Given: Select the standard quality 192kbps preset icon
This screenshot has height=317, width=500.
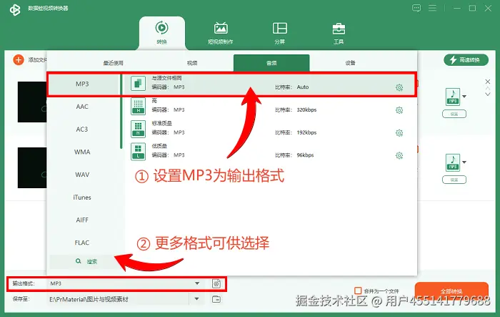Looking at the screenshot, I should tap(138, 129).
